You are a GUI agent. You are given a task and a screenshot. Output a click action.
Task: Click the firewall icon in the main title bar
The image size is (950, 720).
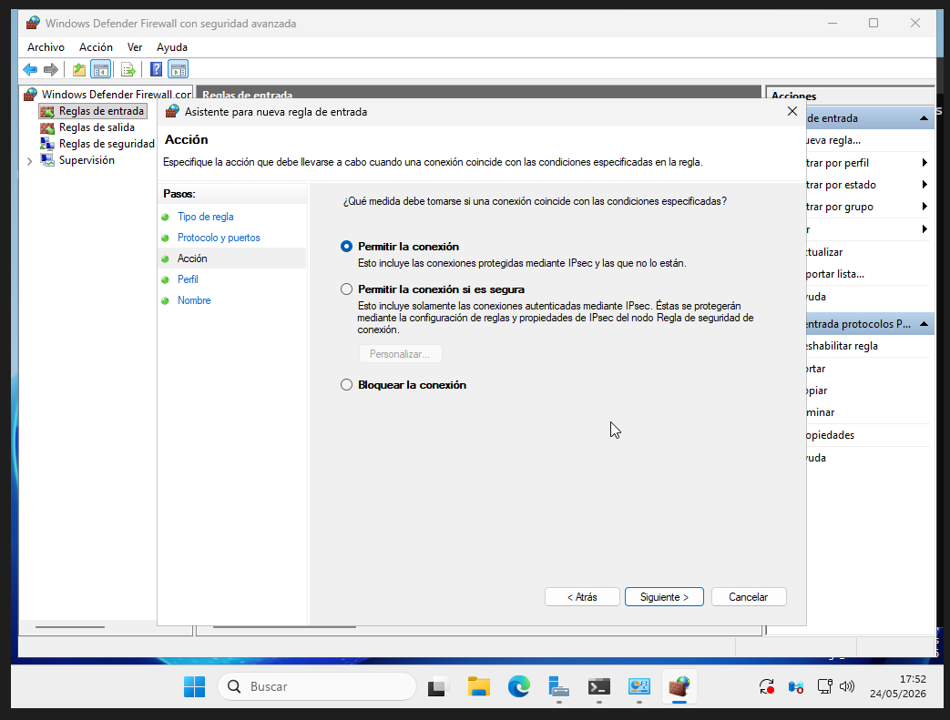click(33, 23)
